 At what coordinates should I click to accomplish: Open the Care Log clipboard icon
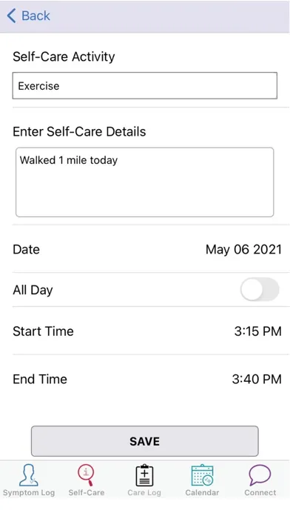point(144,475)
